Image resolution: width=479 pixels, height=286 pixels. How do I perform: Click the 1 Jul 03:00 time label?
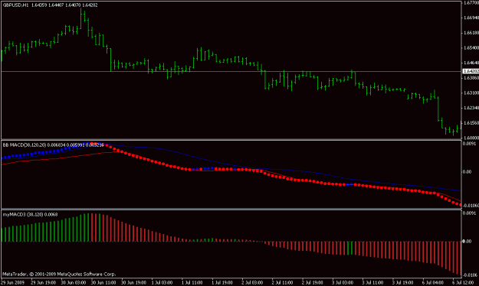coord(162,283)
